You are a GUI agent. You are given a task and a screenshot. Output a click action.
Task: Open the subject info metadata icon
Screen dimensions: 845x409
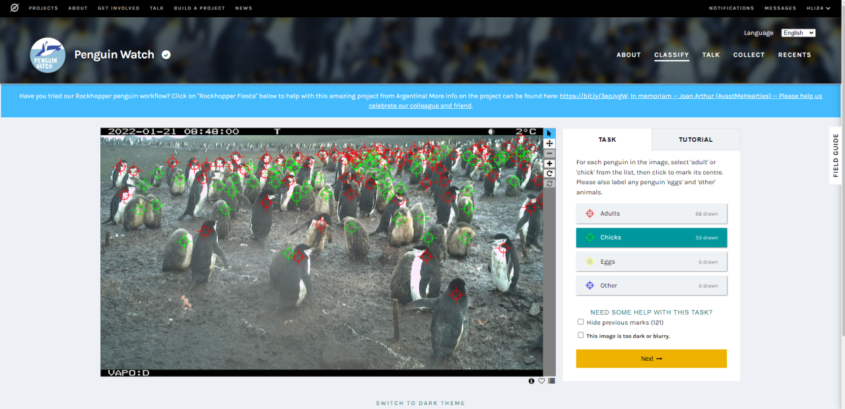[531, 381]
